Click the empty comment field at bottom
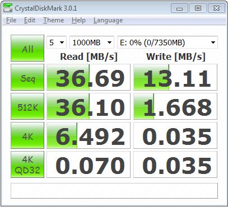The width and height of the screenshot is (228, 207). click(114, 191)
